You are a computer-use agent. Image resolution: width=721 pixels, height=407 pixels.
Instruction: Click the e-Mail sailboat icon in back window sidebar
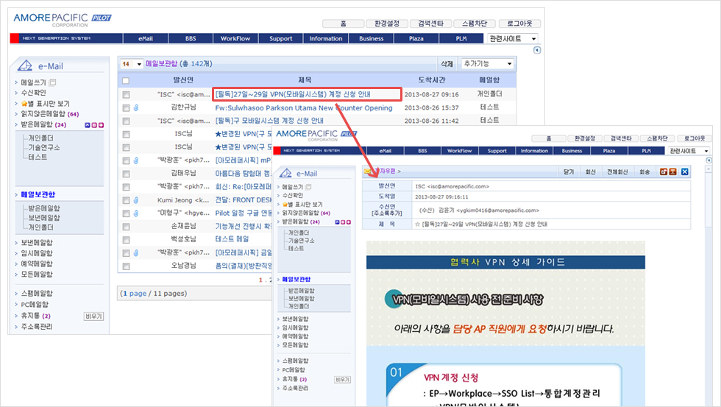coord(25,66)
